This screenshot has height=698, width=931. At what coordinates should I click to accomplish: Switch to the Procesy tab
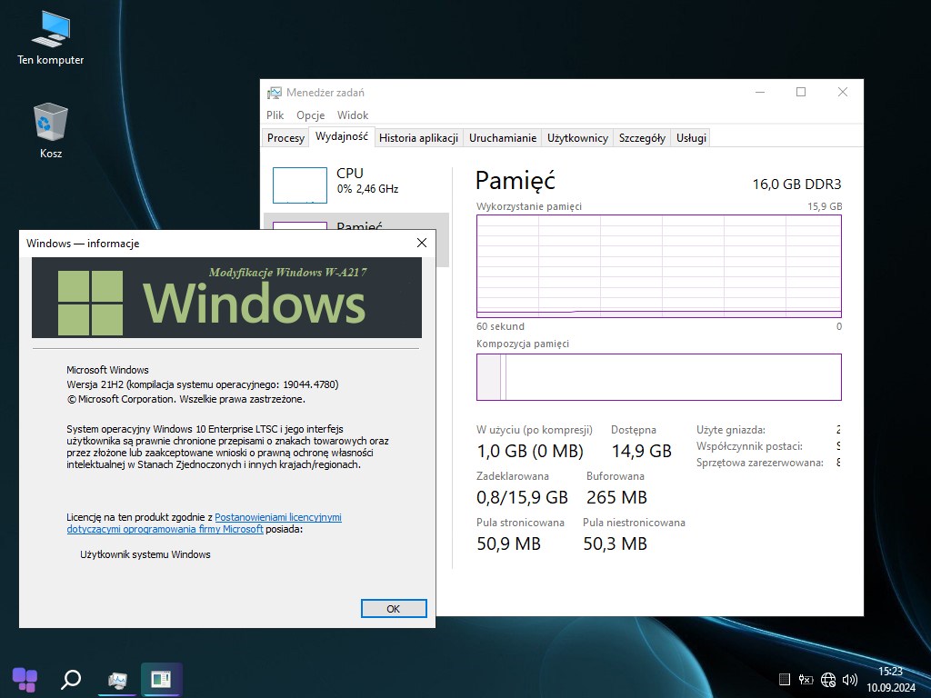click(285, 138)
